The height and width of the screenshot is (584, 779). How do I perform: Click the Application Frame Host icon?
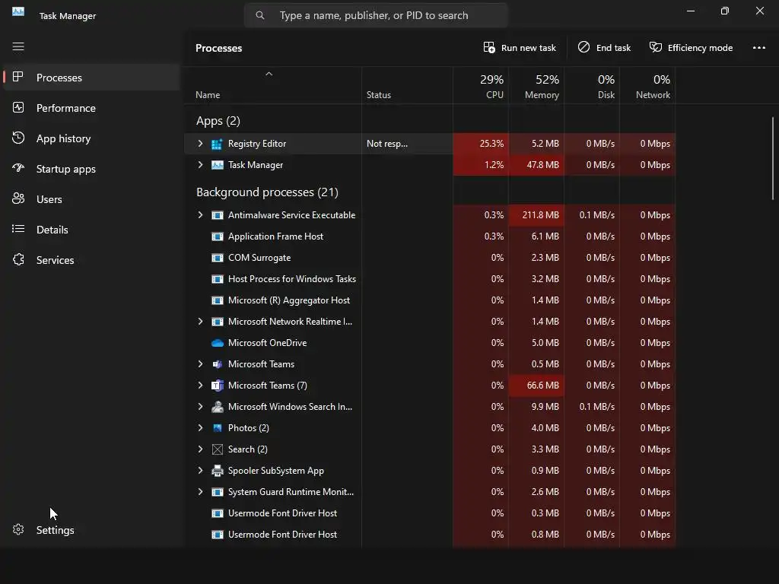click(x=217, y=236)
